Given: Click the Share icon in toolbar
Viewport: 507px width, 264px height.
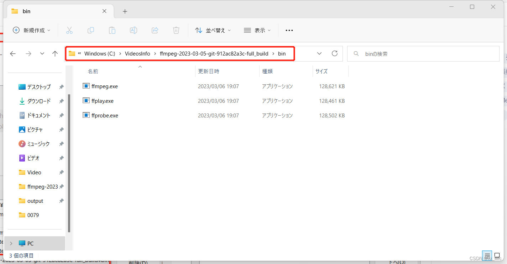Looking at the screenshot, I should click(155, 30).
